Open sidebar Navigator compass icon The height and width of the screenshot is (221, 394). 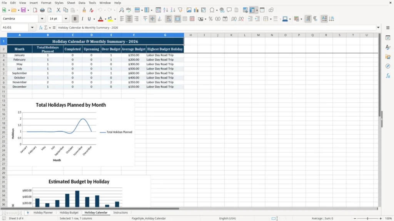pyautogui.click(x=388, y=66)
